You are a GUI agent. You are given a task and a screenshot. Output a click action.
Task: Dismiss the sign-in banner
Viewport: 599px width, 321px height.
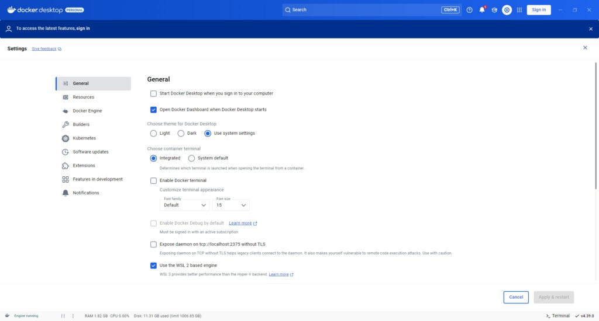[x=591, y=29]
